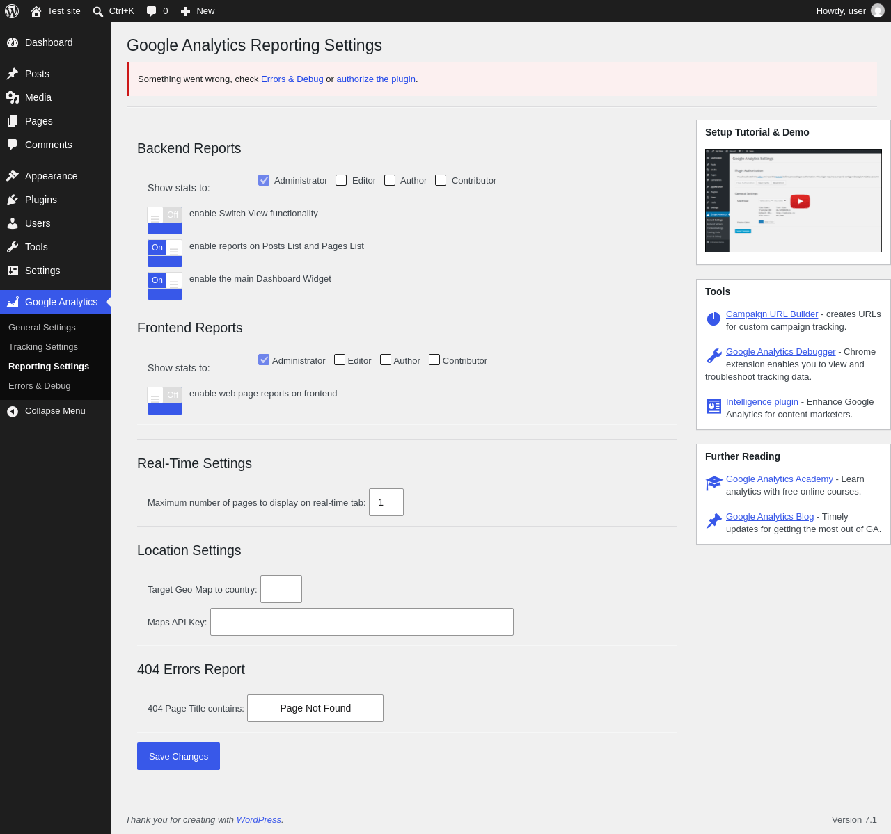Click the Analytics Debugger wrench icon
This screenshot has width=891, height=834.
713,356
